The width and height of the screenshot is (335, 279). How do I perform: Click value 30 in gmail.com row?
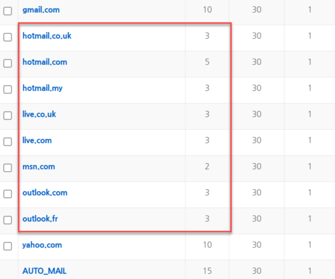coord(257,10)
